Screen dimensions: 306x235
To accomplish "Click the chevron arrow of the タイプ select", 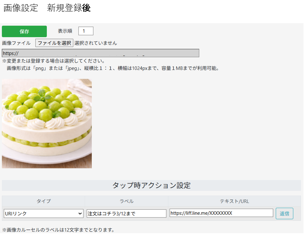I will [80, 214].
